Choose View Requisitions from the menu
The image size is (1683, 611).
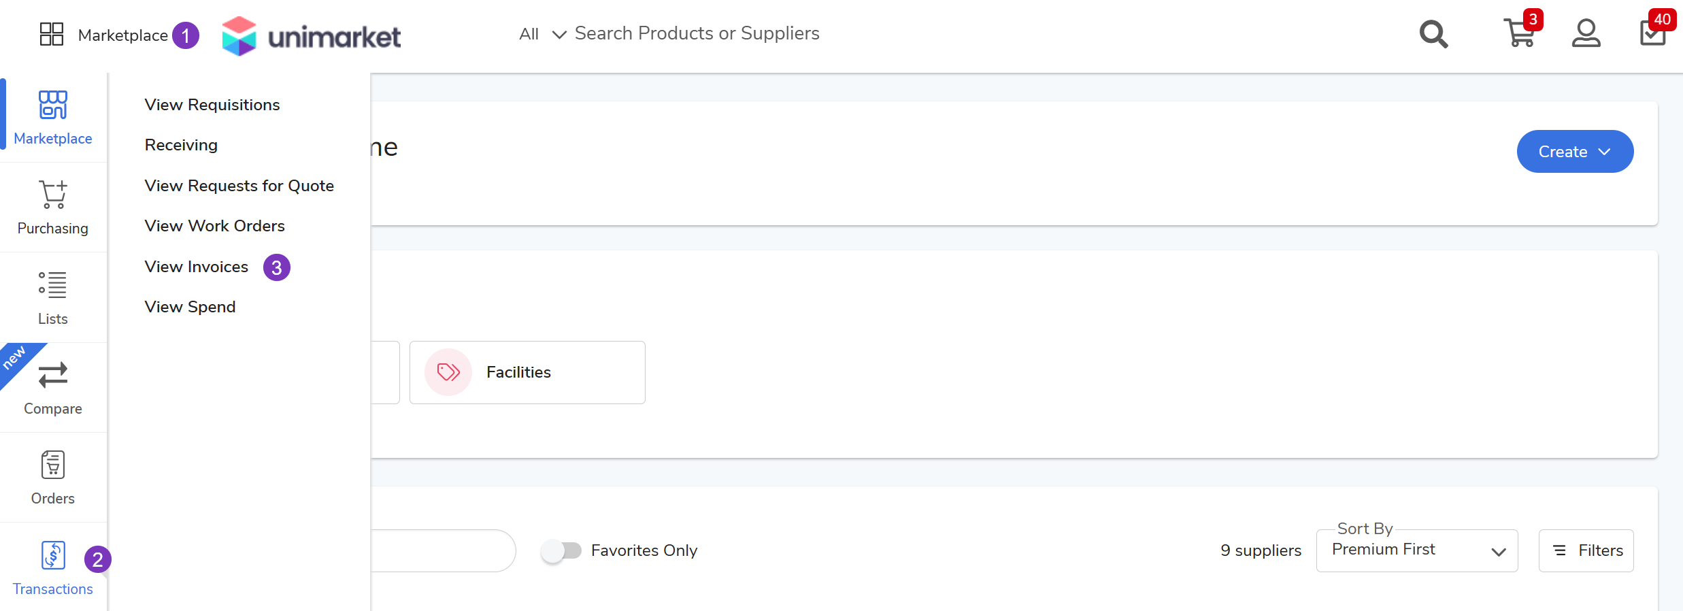click(x=212, y=105)
